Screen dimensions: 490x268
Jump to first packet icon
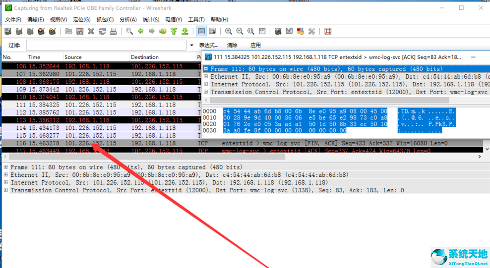coord(174,31)
